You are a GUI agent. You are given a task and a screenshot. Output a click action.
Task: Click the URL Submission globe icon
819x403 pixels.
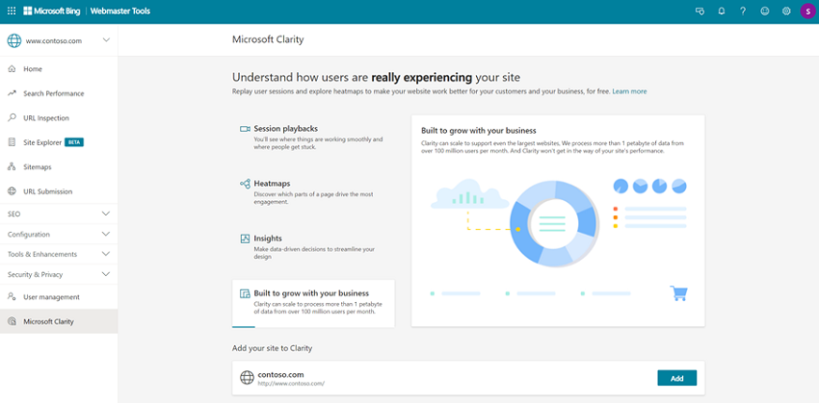[x=12, y=191]
